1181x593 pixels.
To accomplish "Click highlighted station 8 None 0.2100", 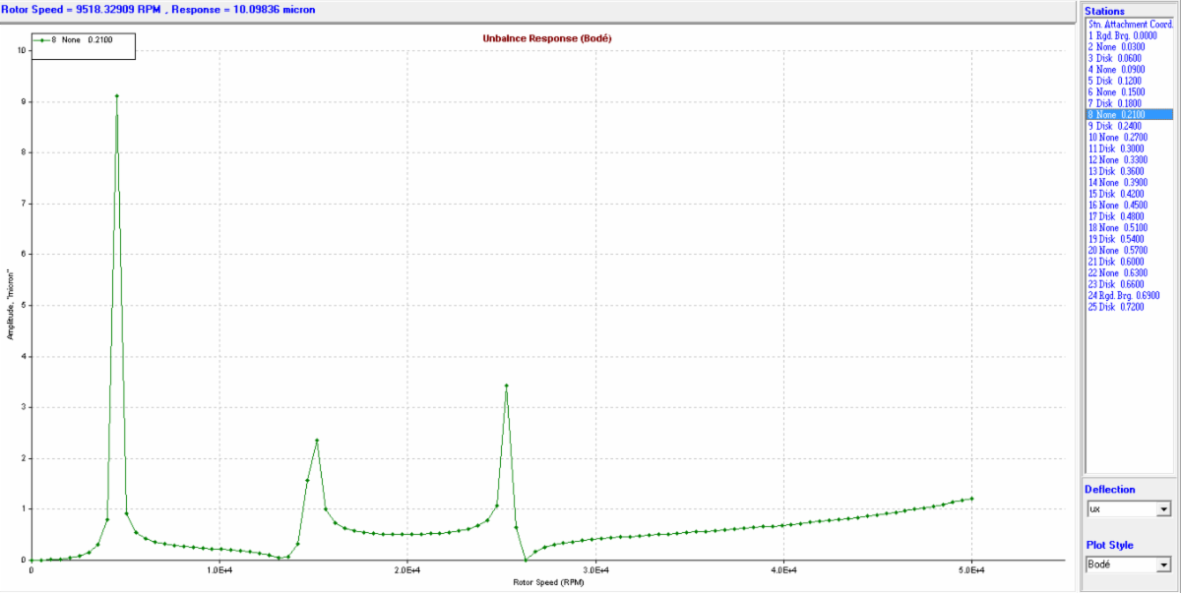I will pyautogui.click(x=1116, y=115).
